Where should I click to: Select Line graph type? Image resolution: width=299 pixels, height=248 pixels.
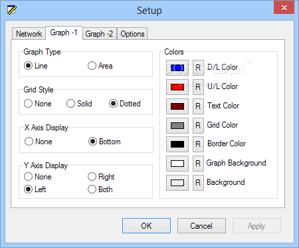[36, 66]
